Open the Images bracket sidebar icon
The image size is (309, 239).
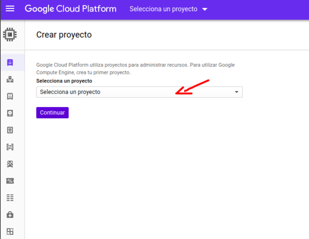[10, 147]
